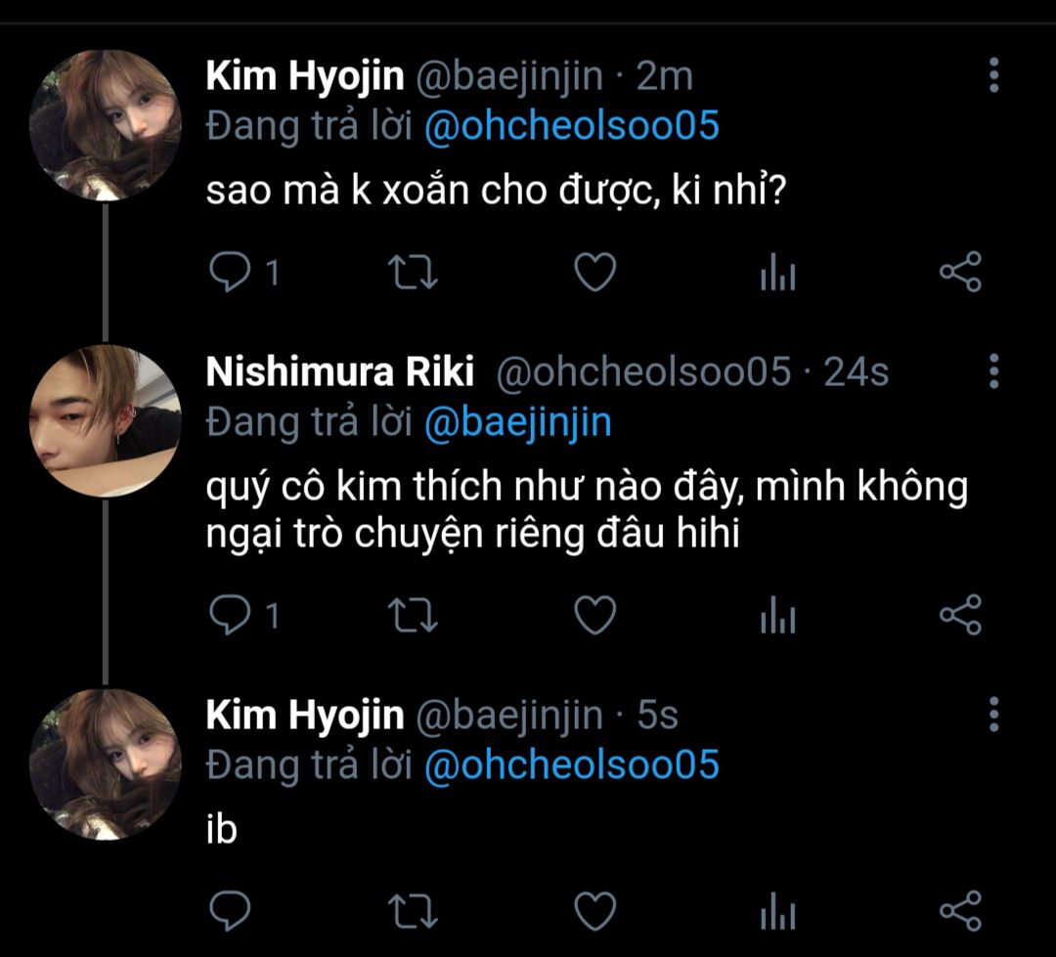This screenshot has width=1056, height=957.
Task: Open more options on Nishimura Riki's tweet
Action: pos(993,371)
